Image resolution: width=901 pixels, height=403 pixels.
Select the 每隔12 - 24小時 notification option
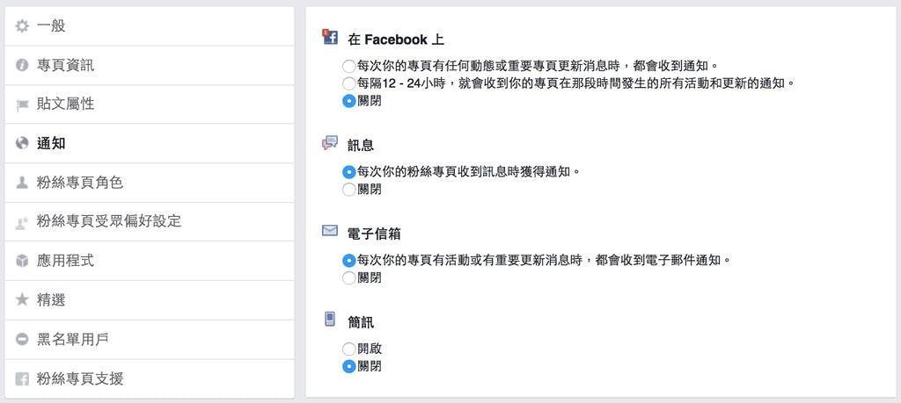coord(349,83)
